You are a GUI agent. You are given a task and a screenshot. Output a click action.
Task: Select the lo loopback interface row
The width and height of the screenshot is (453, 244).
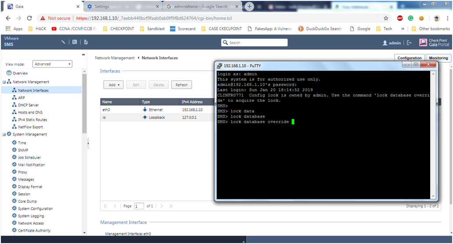[x=157, y=117]
